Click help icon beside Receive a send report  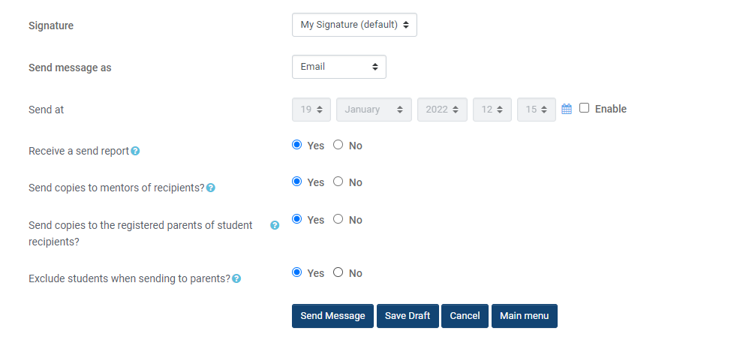click(x=135, y=151)
